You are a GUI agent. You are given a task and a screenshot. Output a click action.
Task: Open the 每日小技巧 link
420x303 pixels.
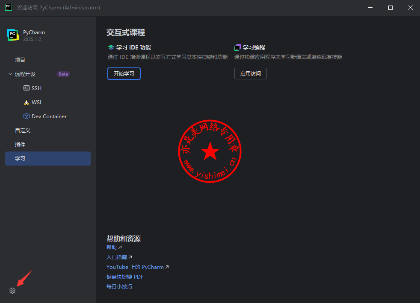click(x=119, y=287)
